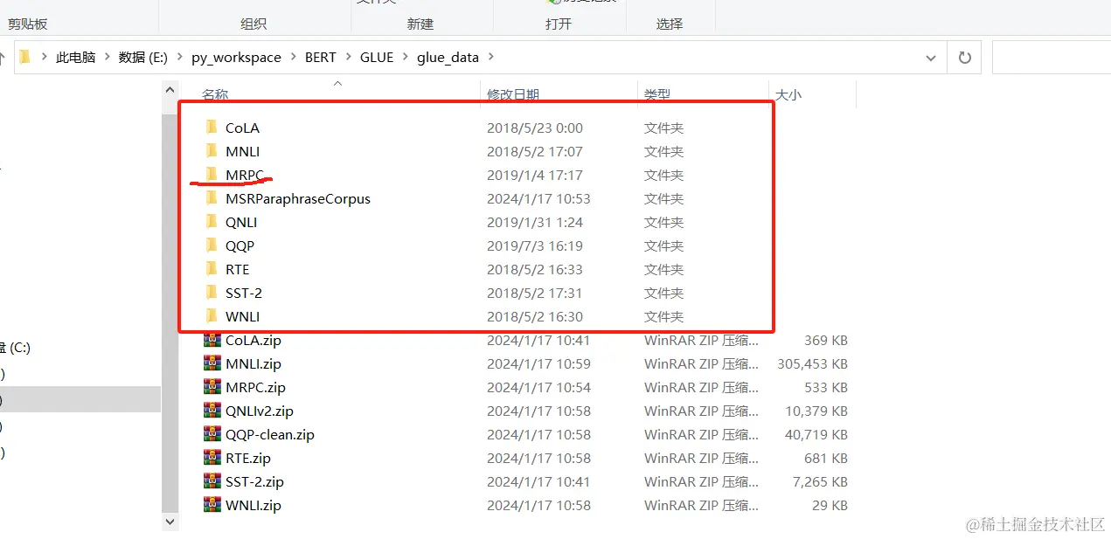Image resolution: width=1111 pixels, height=539 pixels.
Task: Click the QNLIv2.zip archive icon
Action: click(212, 411)
